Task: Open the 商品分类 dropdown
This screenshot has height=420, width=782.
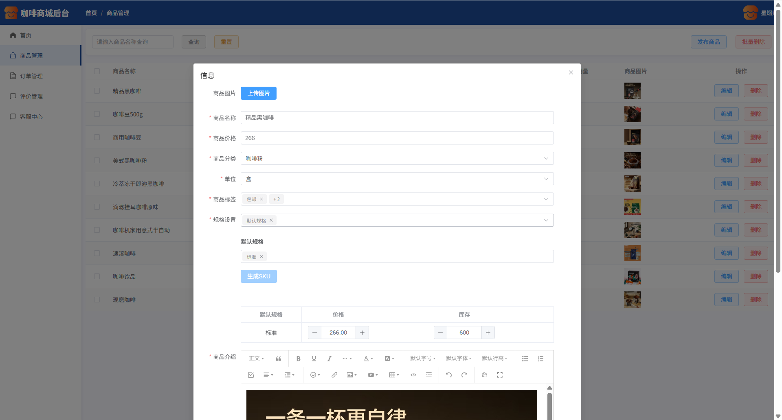Action: [397, 158]
